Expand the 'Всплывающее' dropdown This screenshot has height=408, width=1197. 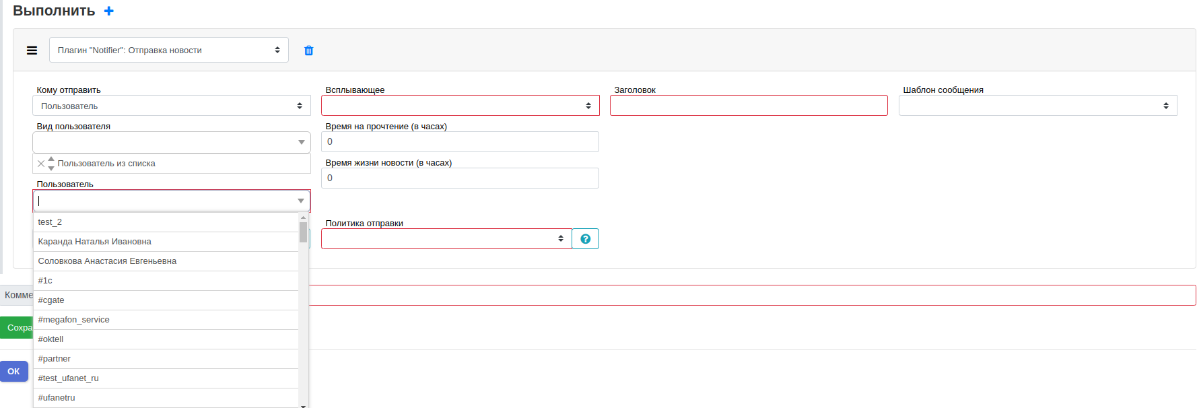coord(460,106)
